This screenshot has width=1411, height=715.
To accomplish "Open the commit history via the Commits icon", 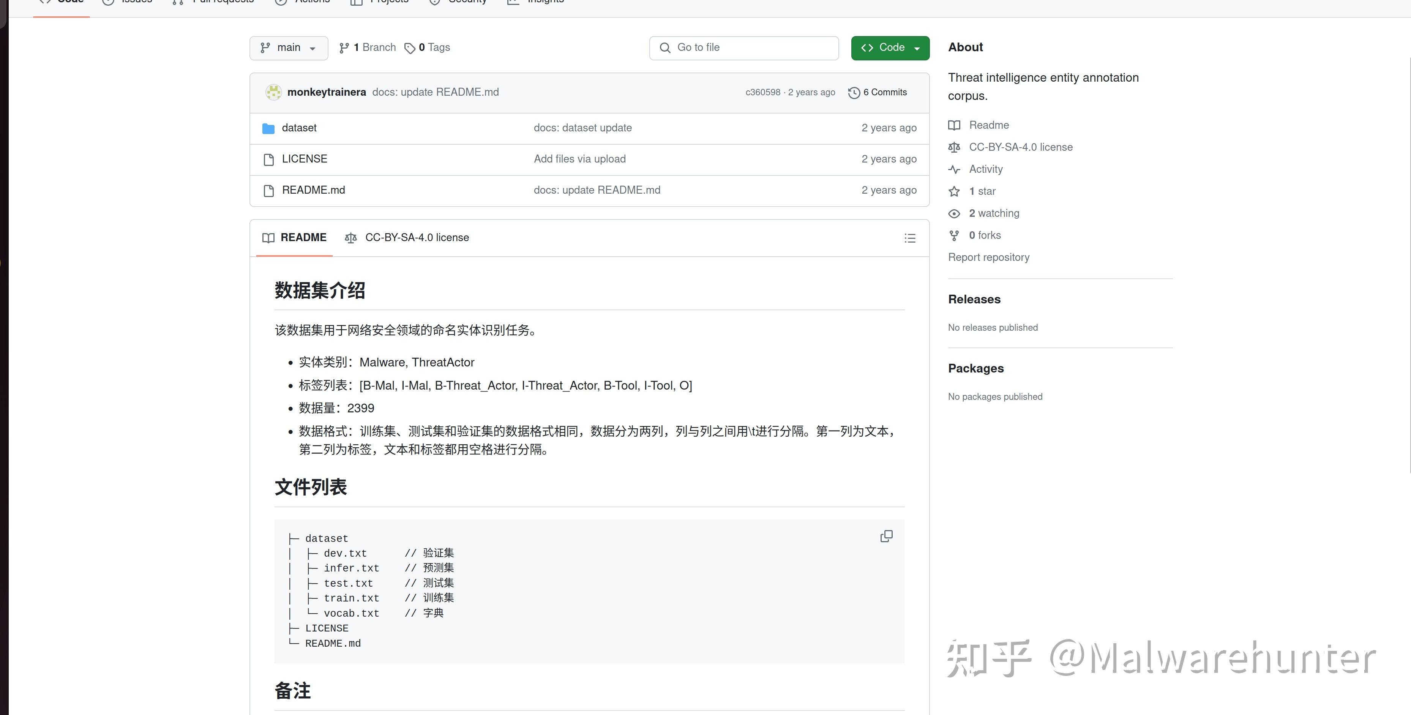I will (x=854, y=93).
